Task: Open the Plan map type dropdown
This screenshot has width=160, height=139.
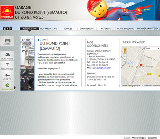Action: 153,49
